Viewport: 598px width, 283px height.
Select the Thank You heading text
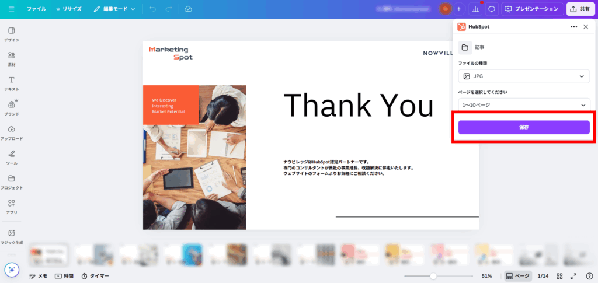point(359,104)
